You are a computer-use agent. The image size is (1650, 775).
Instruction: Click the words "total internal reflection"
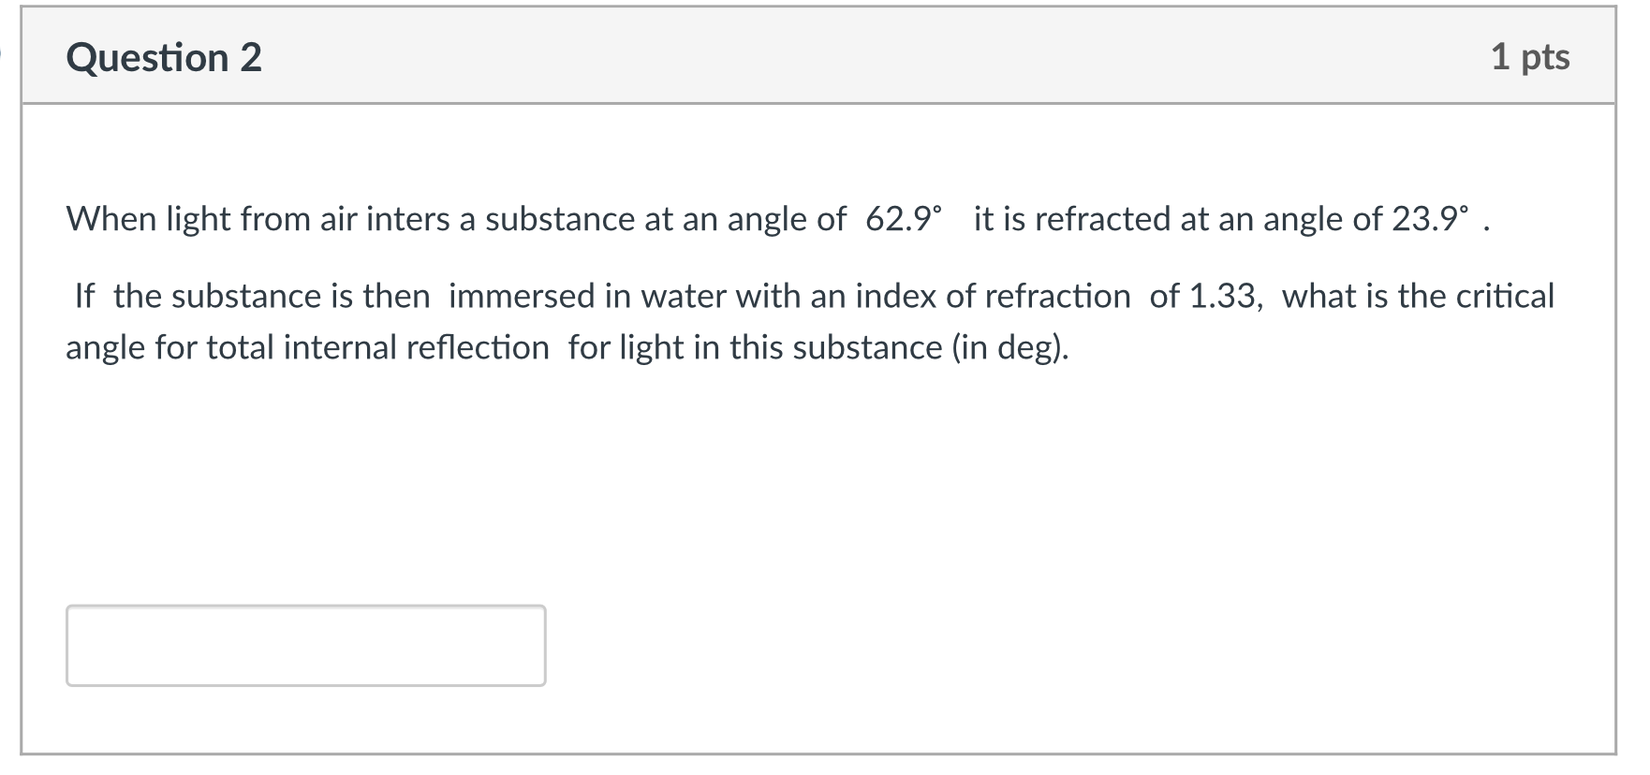tap(377, 348)
